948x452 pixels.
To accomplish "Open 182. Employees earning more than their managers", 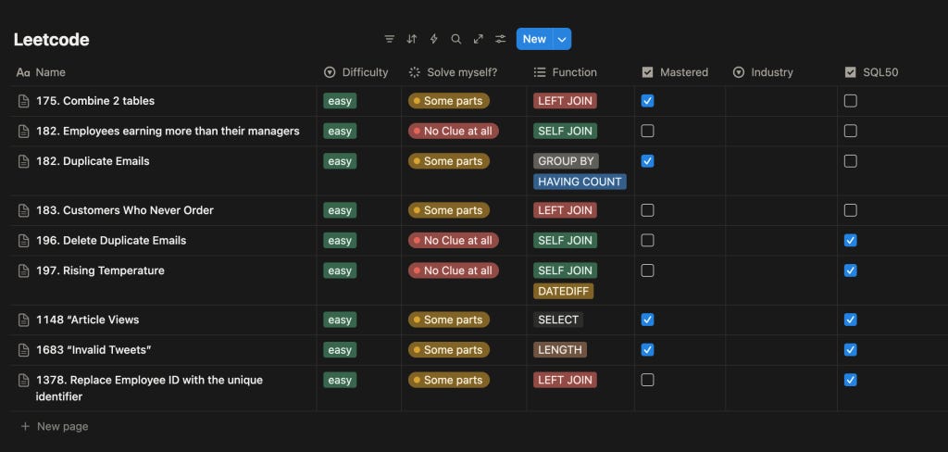I will [x=168, y=132].
